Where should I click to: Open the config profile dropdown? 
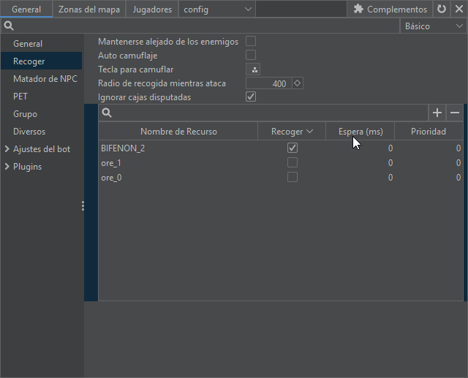click(217, 10)
